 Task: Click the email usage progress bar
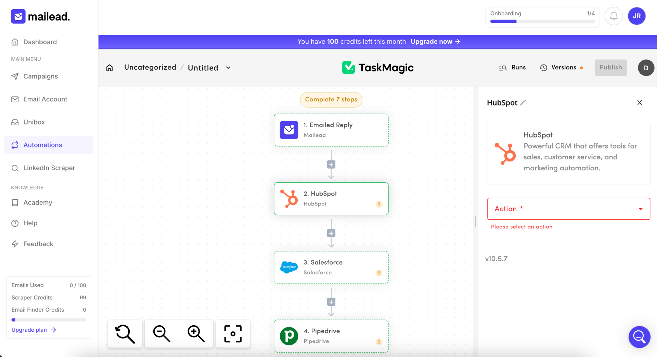tap(49, 320)
